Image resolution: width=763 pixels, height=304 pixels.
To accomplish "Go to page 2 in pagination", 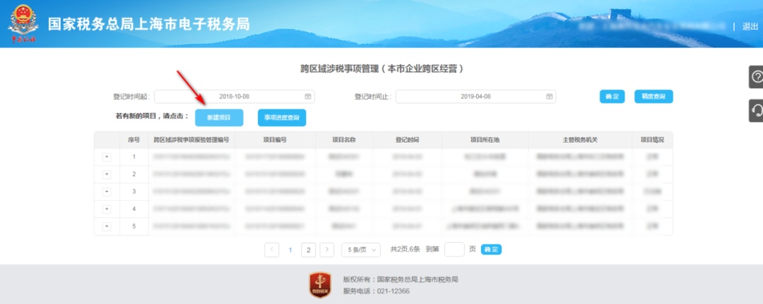I will tap(308, 250).
